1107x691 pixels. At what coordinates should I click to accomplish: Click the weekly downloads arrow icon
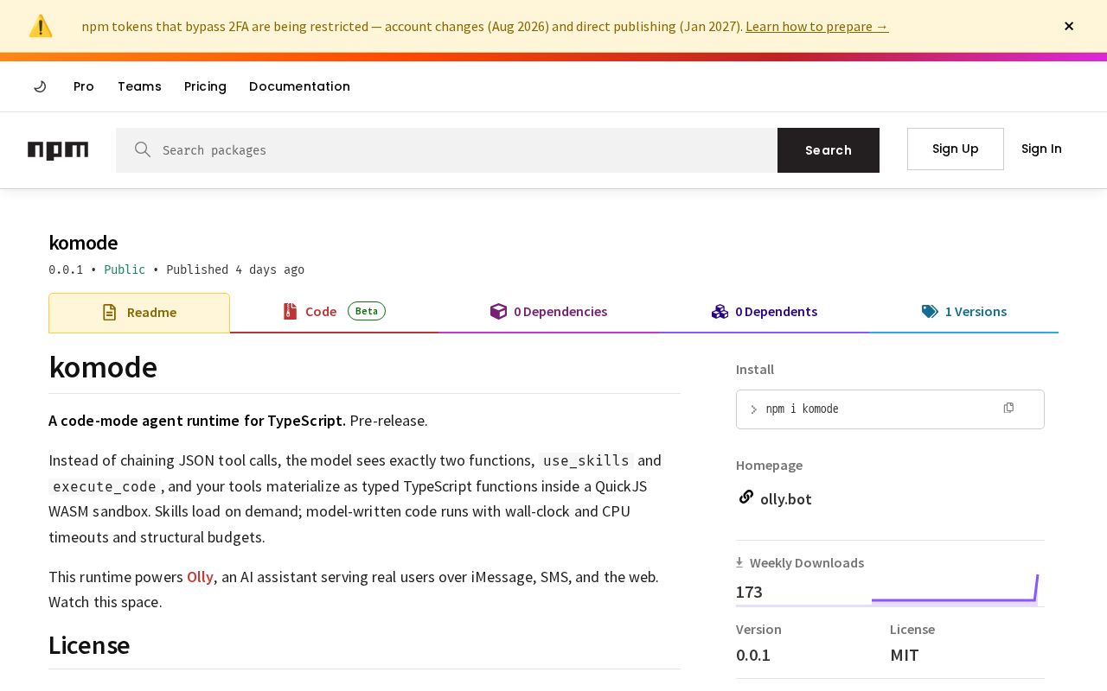point(739,562)
